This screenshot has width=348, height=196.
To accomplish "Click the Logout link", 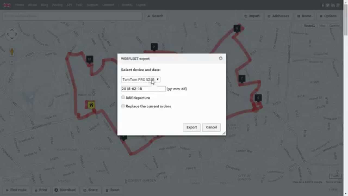I will pyautogui.click(x=141, y=5).
